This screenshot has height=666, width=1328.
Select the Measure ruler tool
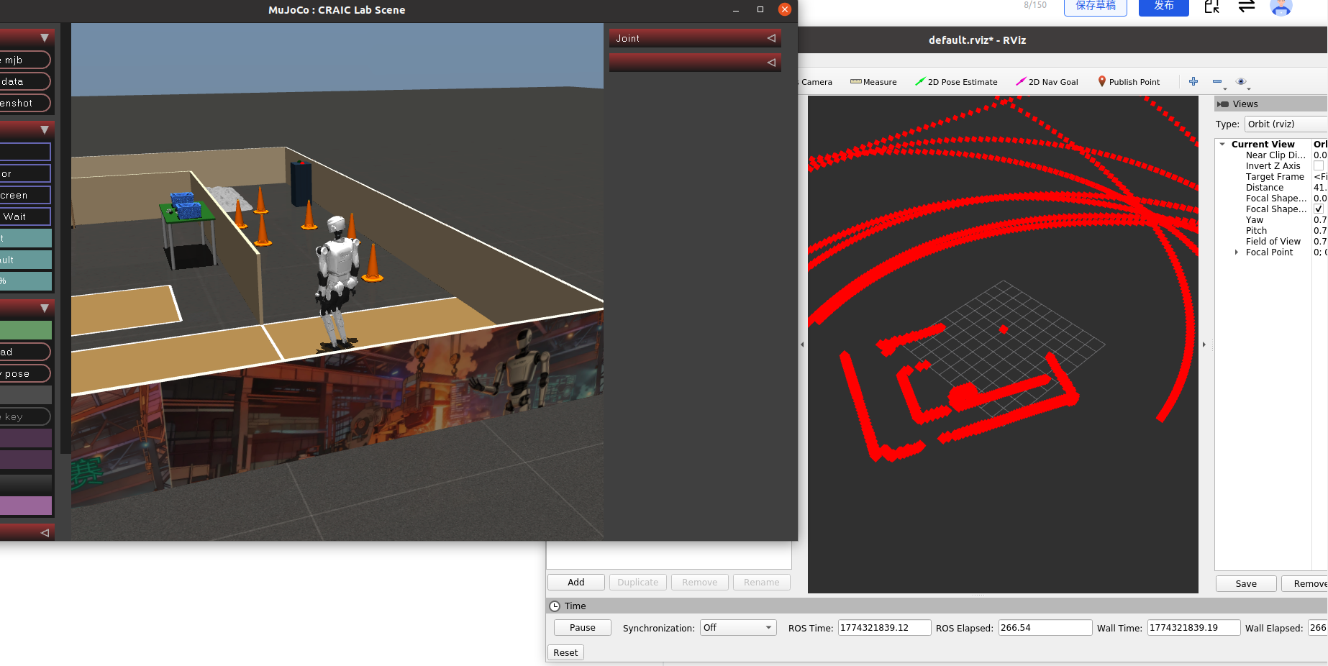tap(873, 82)
